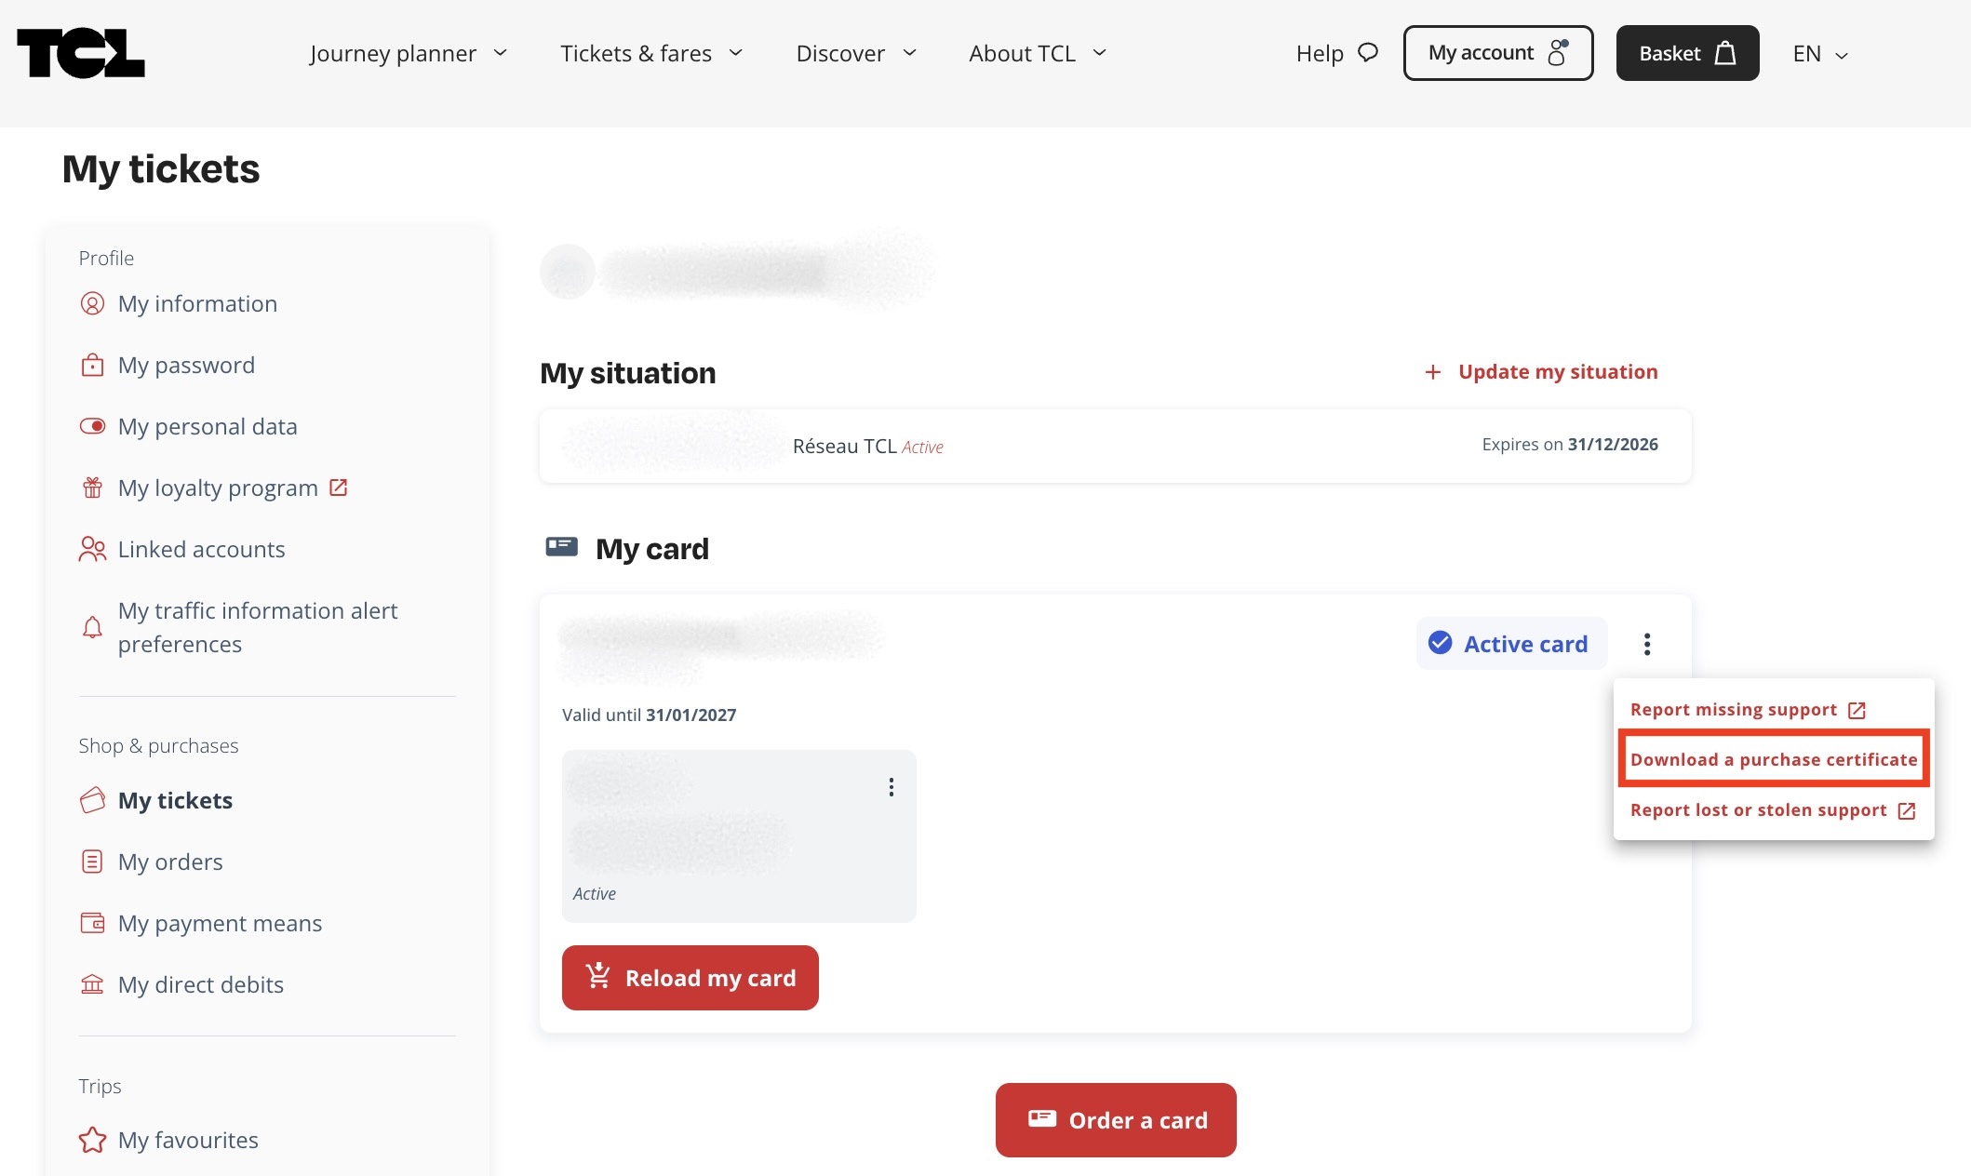Click external icon beside Report lost or stolen support
Viewport: 1971px width, 1176px height.
pyautogui.click(x=1906, y=810)
